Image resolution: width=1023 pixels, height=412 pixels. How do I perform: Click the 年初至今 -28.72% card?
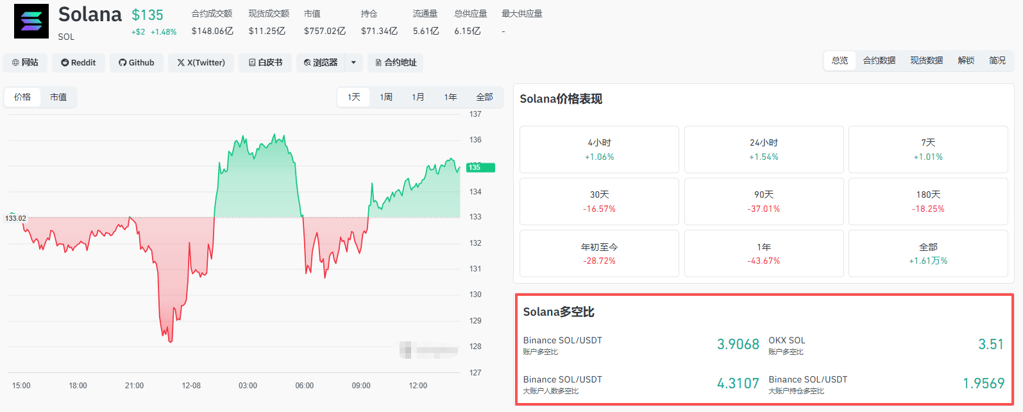click(599, 253)
